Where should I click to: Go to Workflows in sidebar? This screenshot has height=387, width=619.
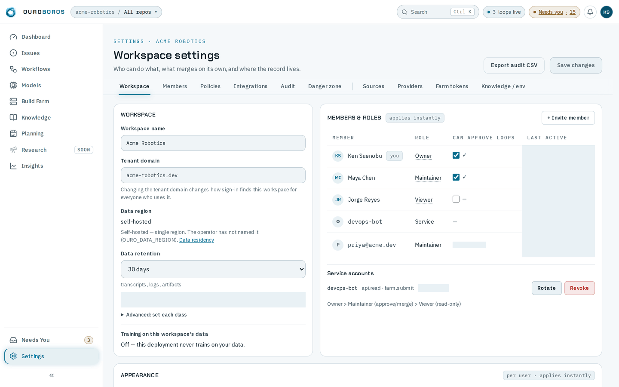click(52, 69)
